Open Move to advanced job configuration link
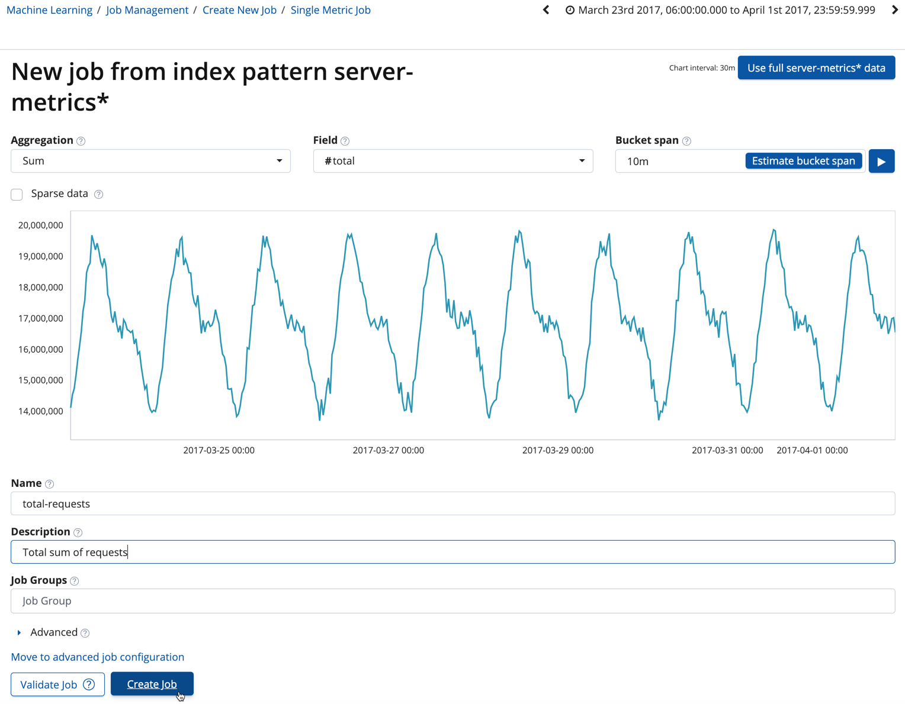The width and height of the screenshot is (905, 704). [98, 657]
